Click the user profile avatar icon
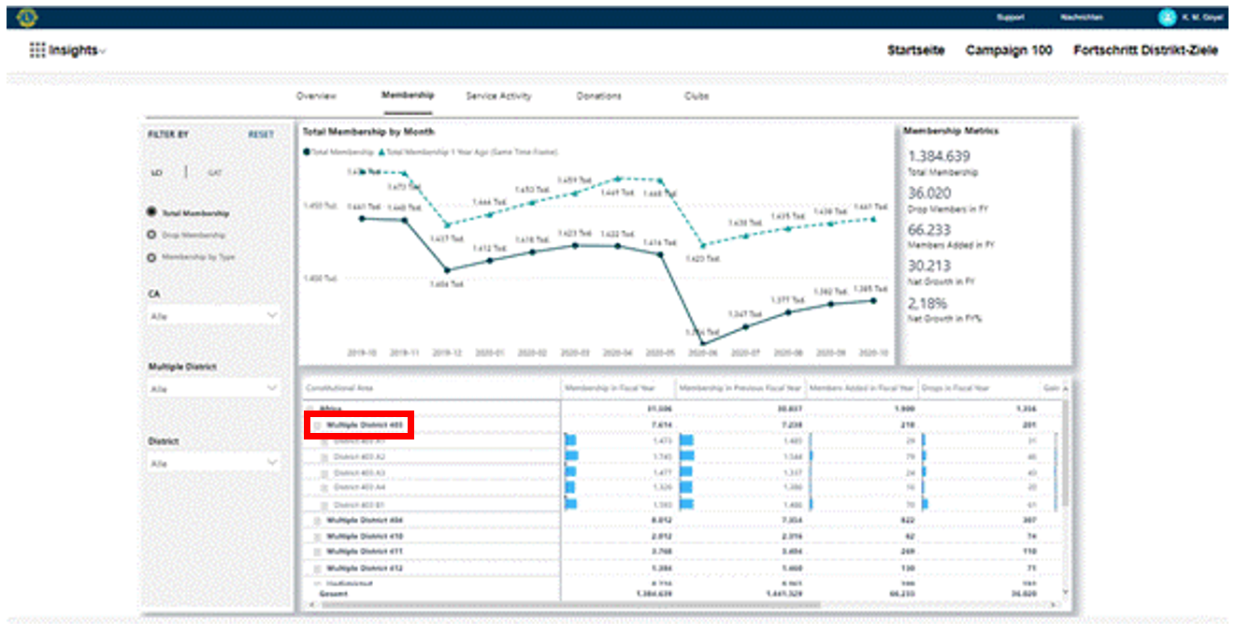Screen dimensions: 1236x634 (1167, 17)
